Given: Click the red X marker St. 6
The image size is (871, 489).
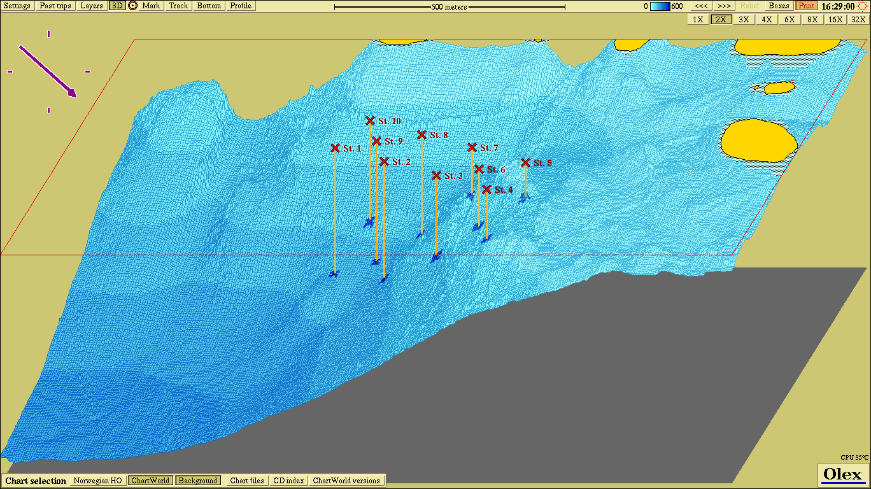Looking at the screenshot, I should (x=479, y=169).
